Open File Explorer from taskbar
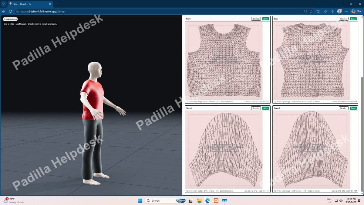The width and height of the screenshot is (364, 205). tap(199, 200)
